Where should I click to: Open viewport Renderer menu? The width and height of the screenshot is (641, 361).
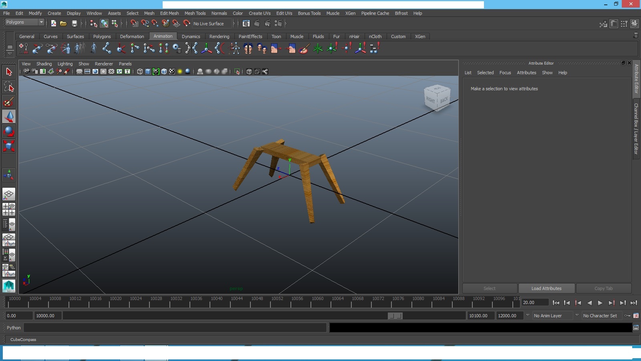coord(104,64)
